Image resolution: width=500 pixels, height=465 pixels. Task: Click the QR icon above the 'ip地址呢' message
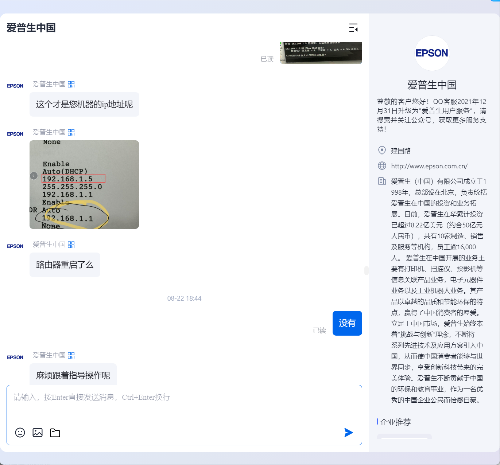click(x=71, y=84)
